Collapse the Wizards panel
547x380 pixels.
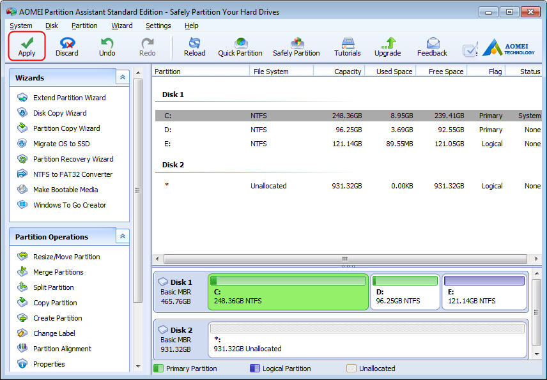[123, 77]
